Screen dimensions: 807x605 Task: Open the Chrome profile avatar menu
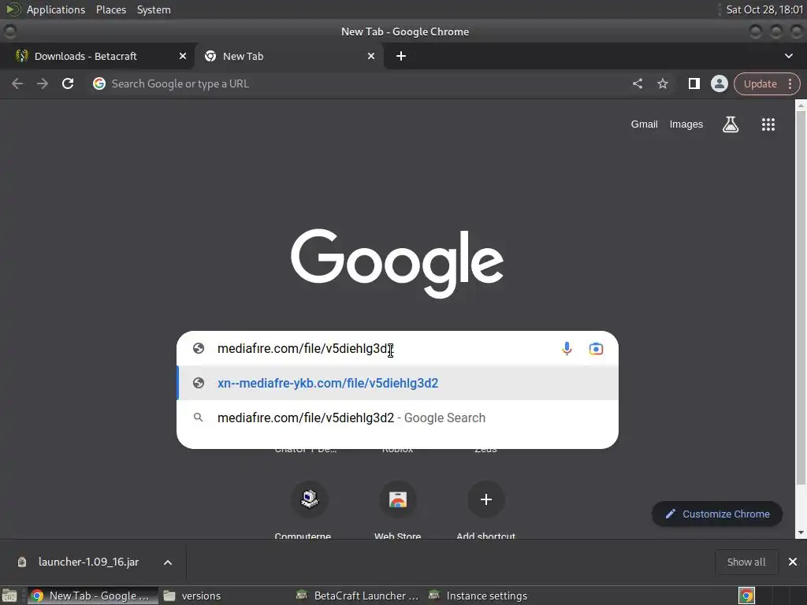[x=719, y=84]
